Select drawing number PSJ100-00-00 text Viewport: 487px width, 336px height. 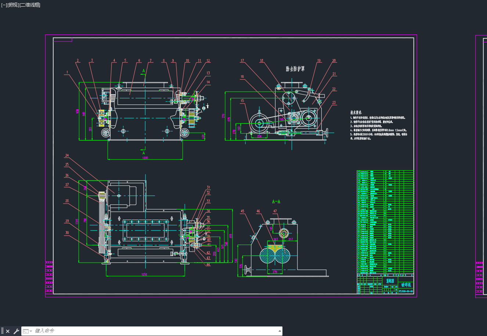tap(406, 291)
